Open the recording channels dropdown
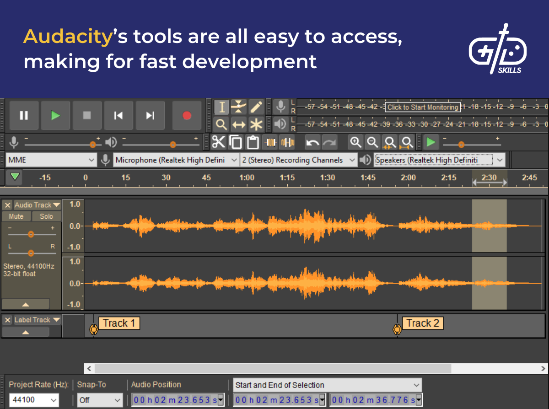The height and width of the screenshot is (409, 549). point(298,160)
